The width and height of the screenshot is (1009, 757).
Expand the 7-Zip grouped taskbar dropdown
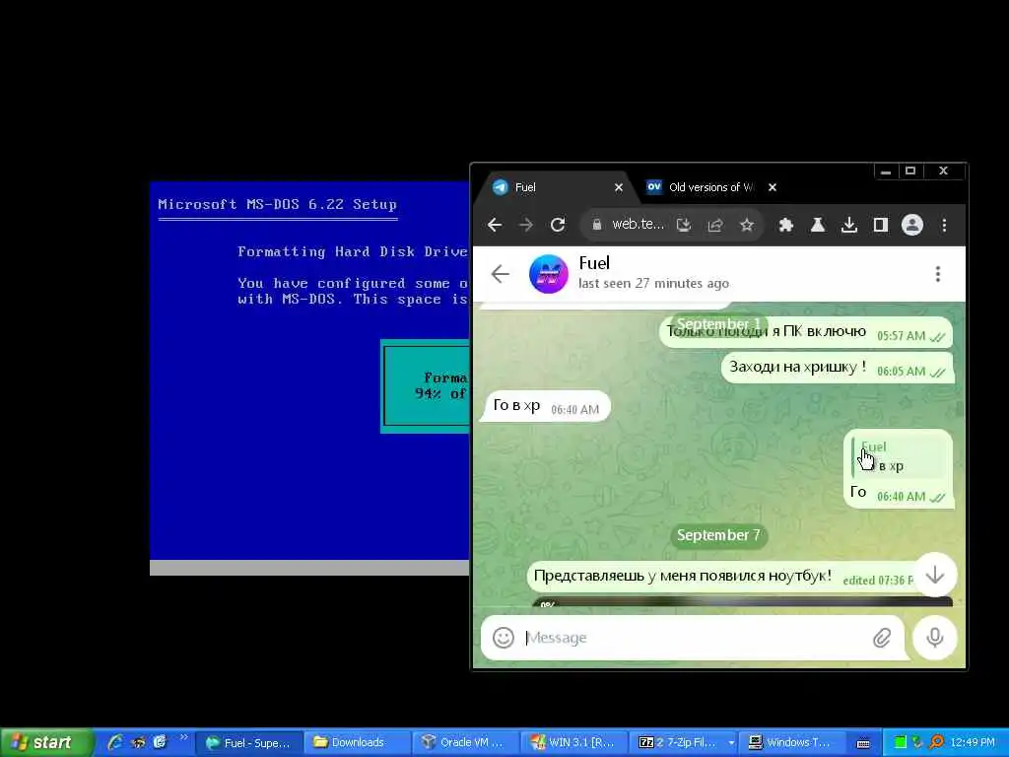click(731, 743)
